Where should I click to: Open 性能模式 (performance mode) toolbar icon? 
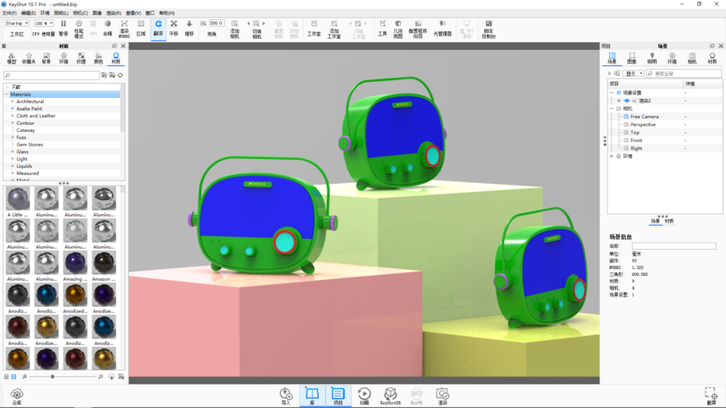coord(79,29)
